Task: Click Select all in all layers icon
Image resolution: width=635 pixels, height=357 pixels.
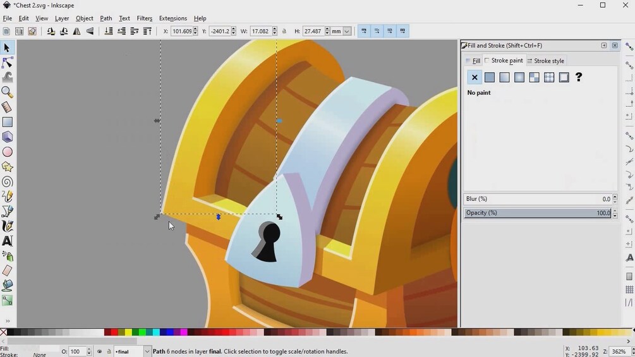Action: (x=19, y=31)
